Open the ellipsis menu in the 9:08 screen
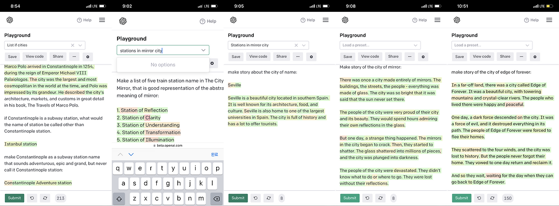 click(410, 57)
